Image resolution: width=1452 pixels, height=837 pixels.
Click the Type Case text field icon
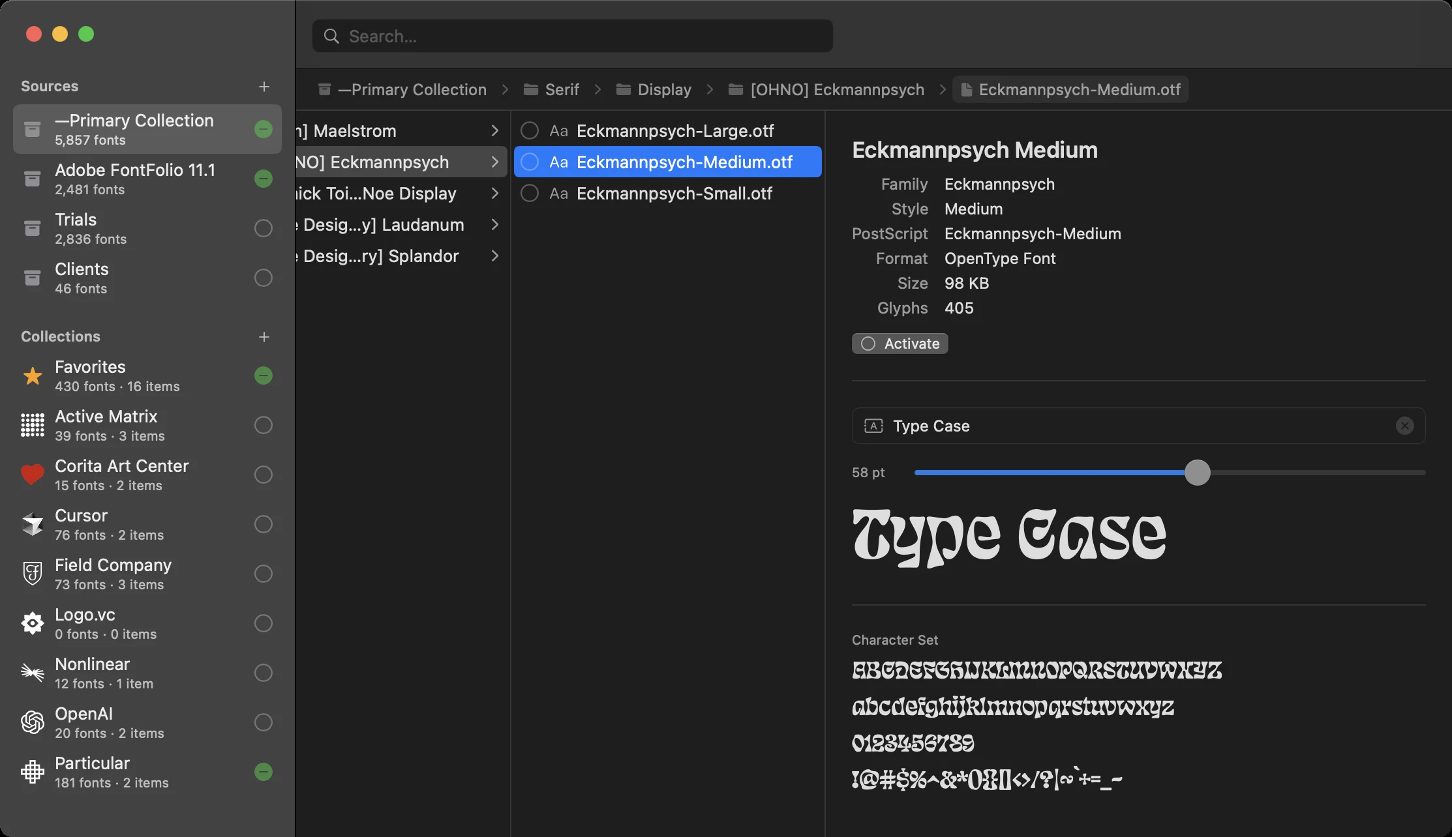click(873, 426)
